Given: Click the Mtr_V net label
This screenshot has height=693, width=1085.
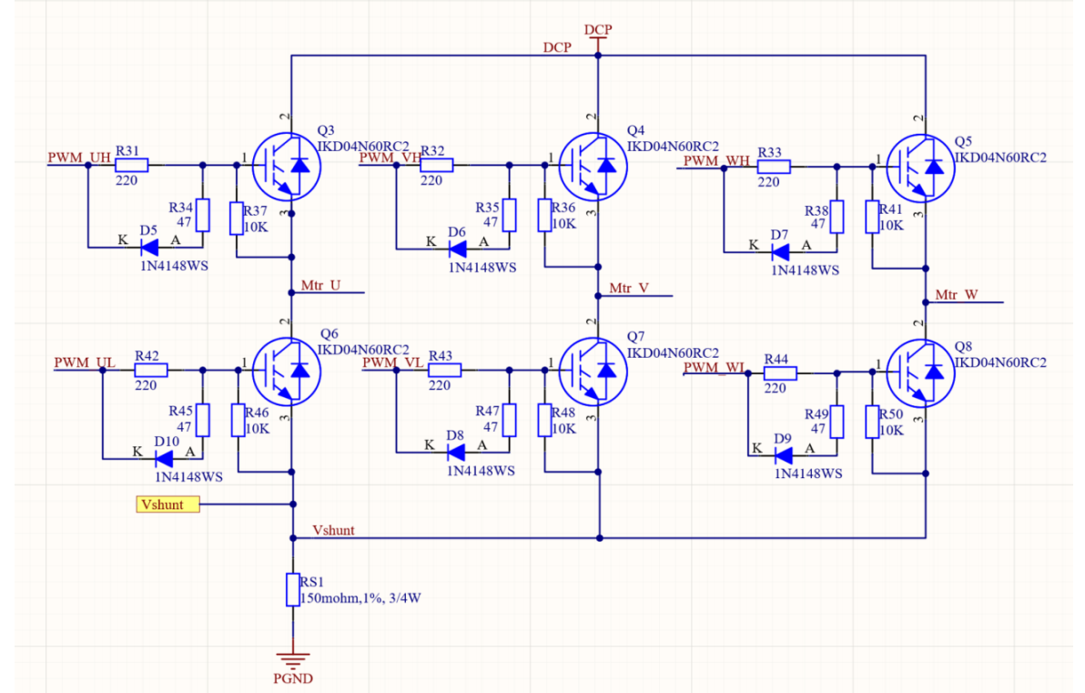Looking at the screenshot, I should 628,288.
